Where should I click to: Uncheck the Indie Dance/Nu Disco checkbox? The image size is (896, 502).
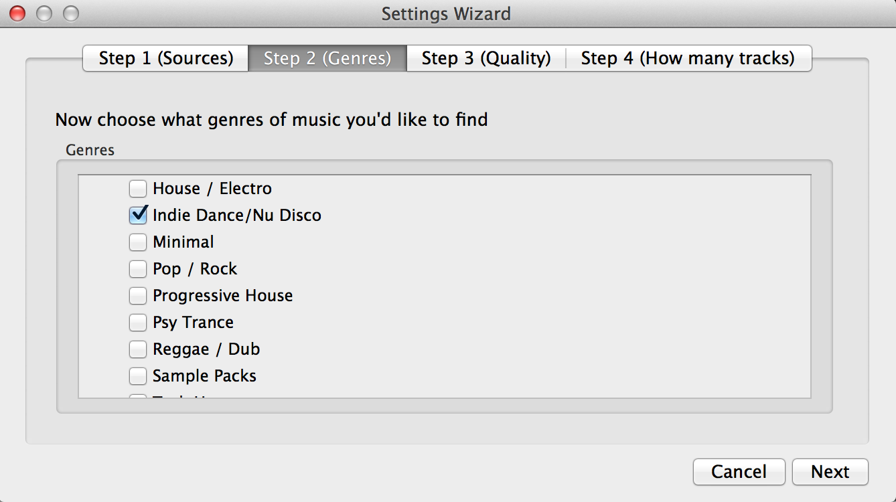(138, 216)
